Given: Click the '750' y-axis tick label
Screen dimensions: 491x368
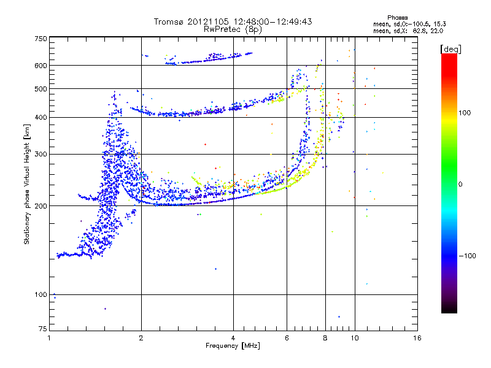Looking at the screenshot, I should (41, 39).
